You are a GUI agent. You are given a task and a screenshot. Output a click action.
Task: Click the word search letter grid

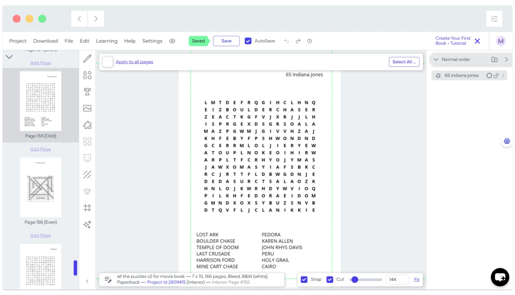pos(260,156)
